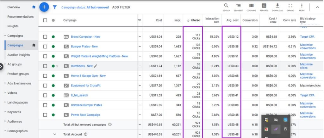This screenshot has width=324, height=138.
Task: Collapse the top bar with chevron up
Action: point(317,7)
